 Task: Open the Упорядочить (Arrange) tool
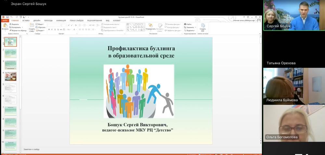point(150,26)
